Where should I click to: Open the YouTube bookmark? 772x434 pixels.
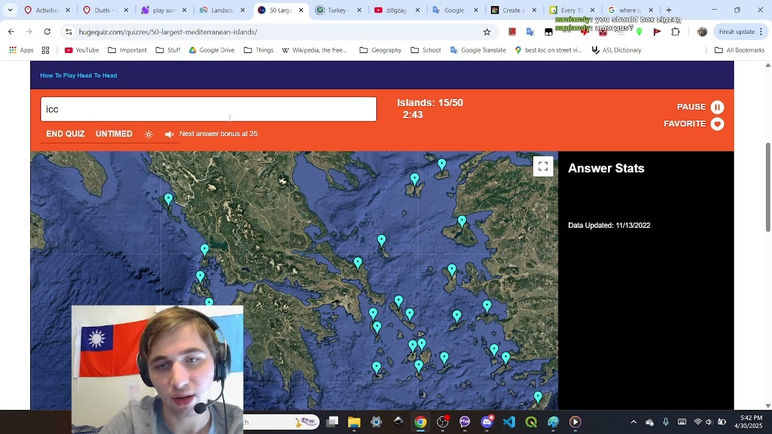pyautogui.click(x=81, y=50)
